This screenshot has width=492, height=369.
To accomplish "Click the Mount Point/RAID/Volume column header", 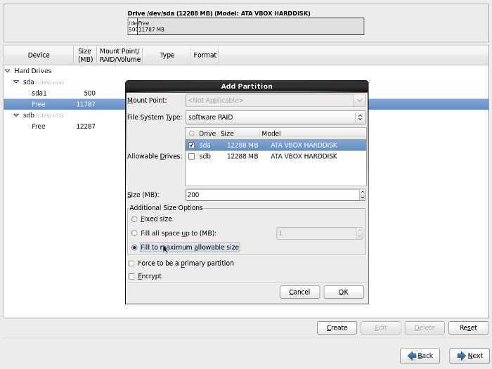I will point(120,56).
